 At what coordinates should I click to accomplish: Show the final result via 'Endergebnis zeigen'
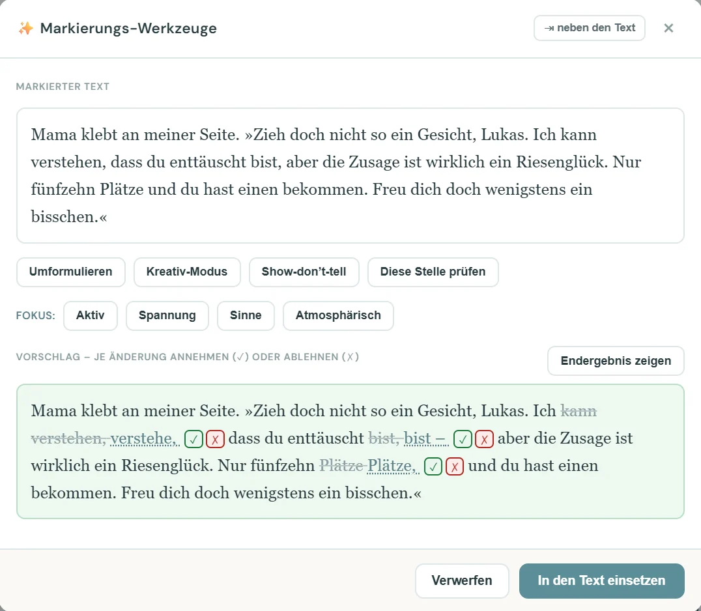click(x=616, y=361)
